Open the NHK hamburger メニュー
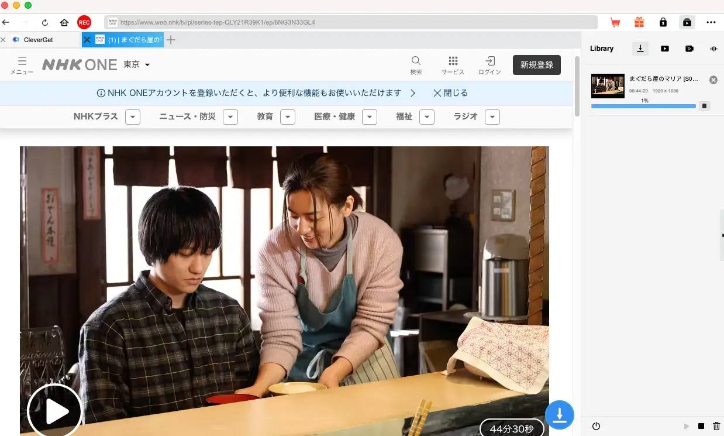Screen dimensions: 724x436 click(x=22, y=65)
